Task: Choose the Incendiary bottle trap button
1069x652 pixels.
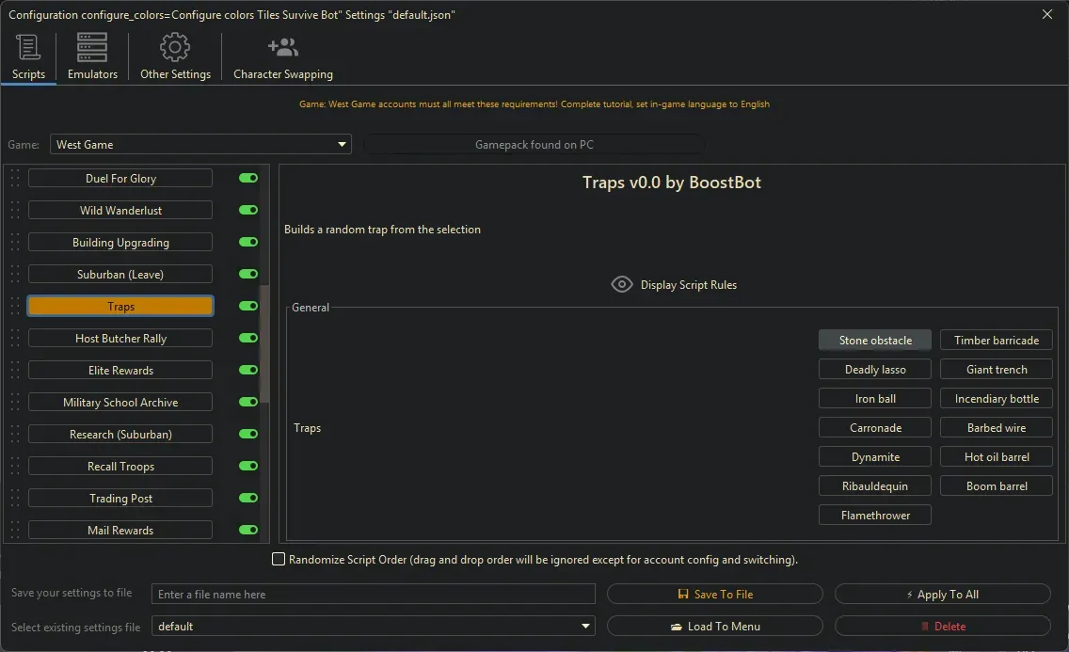Action: tap(997, 399)
